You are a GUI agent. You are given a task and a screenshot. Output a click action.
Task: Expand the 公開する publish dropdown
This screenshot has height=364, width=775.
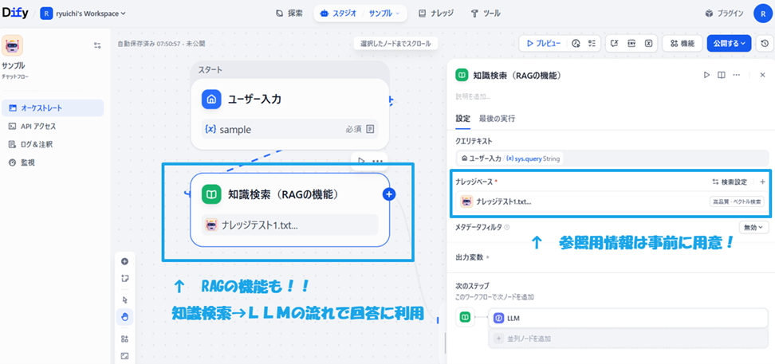click(729, 44)
